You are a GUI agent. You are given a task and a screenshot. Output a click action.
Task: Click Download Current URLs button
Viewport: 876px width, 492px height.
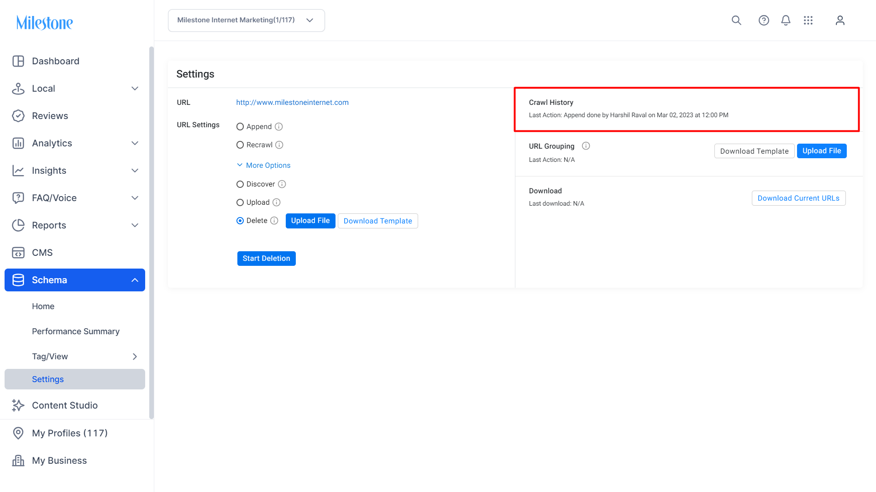coord(799,198)
